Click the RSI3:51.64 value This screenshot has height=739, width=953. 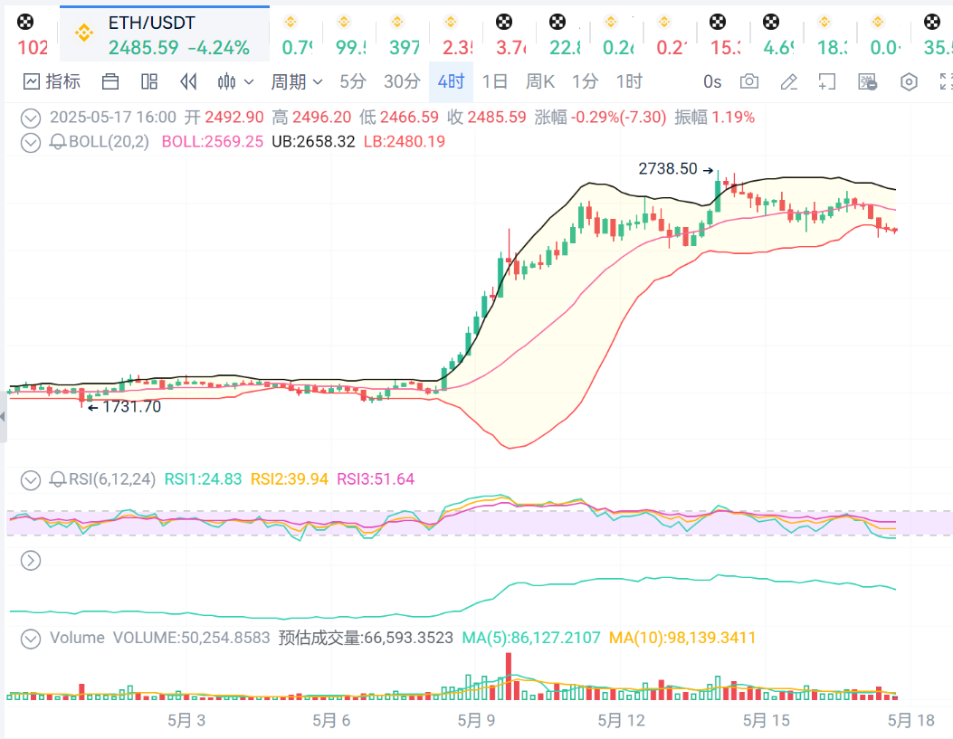[376, 479]
